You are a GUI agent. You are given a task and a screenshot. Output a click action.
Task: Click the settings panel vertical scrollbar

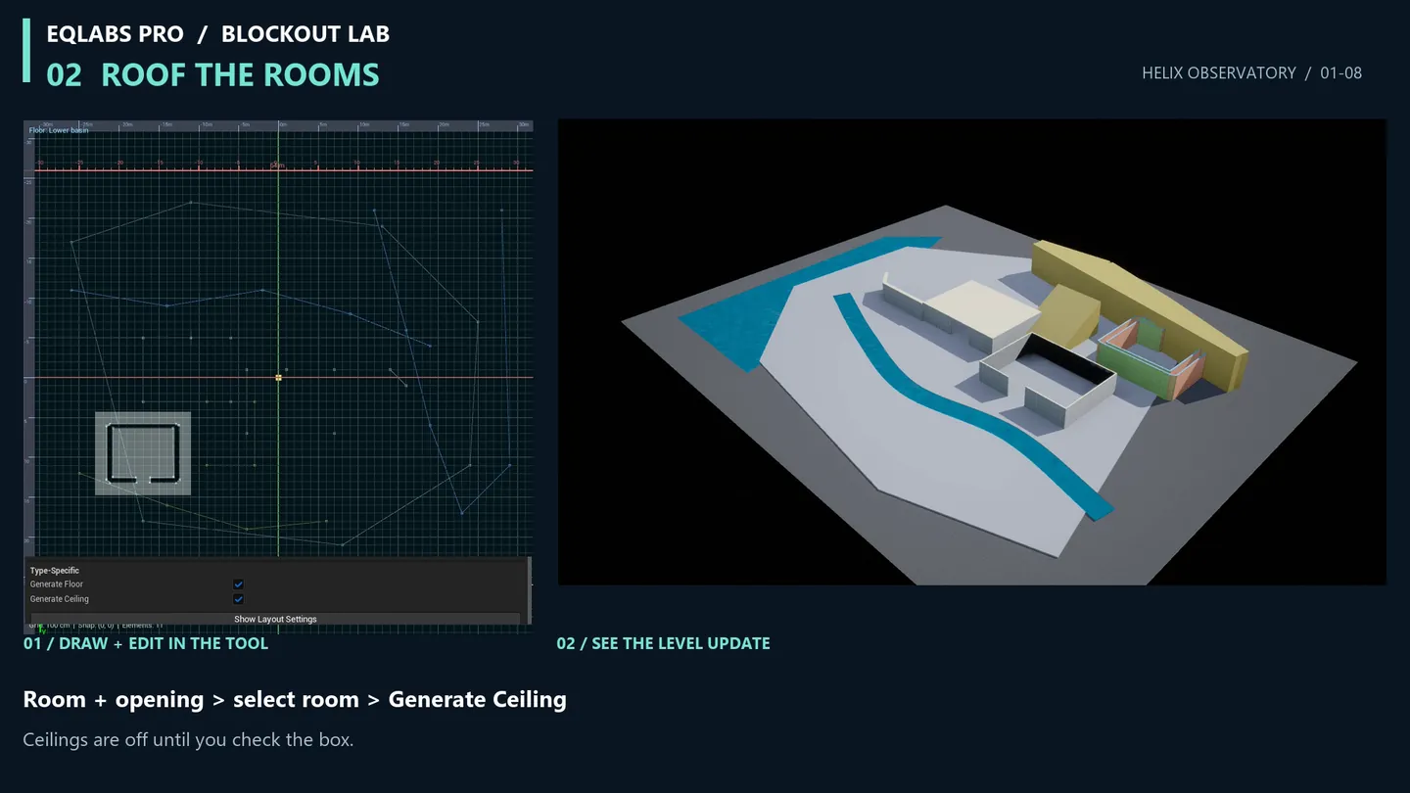coord(530,589)
